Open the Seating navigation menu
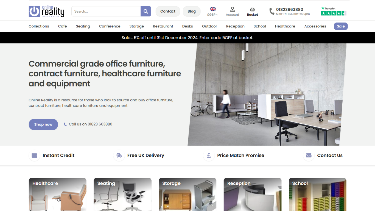Viewport: 375px width, 211px height. point(83,26)
